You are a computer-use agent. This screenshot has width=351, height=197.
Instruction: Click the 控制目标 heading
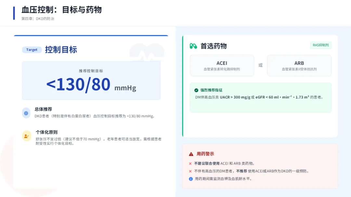coord(61,50)
